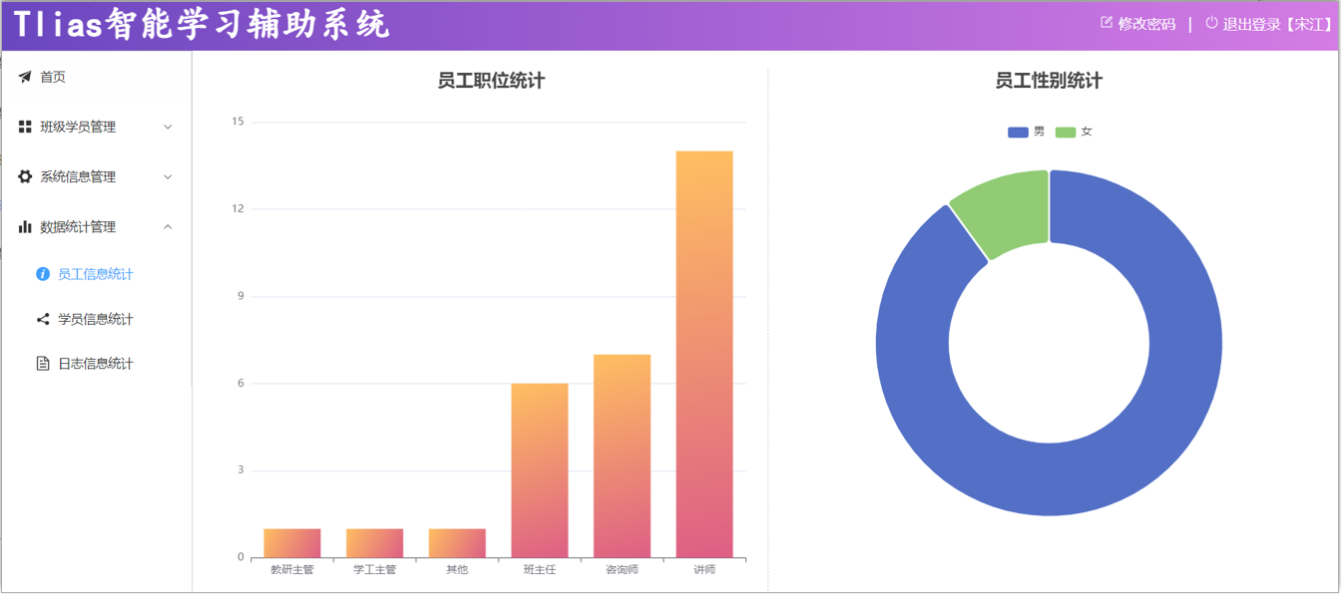Click the share icon beside 学员信息统计
Image resolution: width=1341 pixels, height=594 pixels.
pyautogui.click(x=43, y=319)
